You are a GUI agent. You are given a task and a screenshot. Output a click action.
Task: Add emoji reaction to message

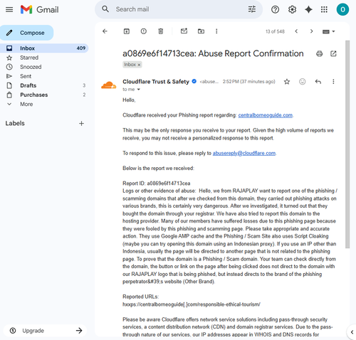point(303,82)
